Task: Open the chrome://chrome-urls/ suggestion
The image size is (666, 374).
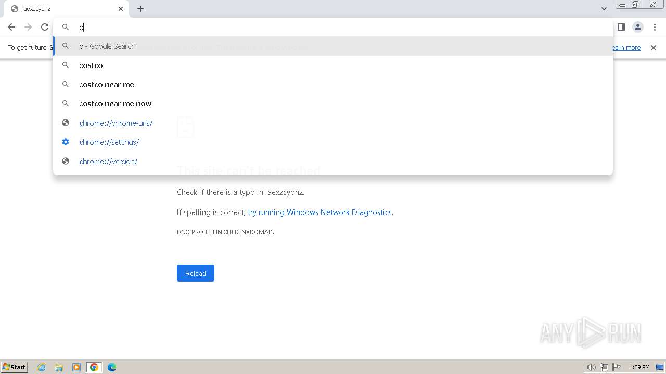Action: click(x=333, y=123)
